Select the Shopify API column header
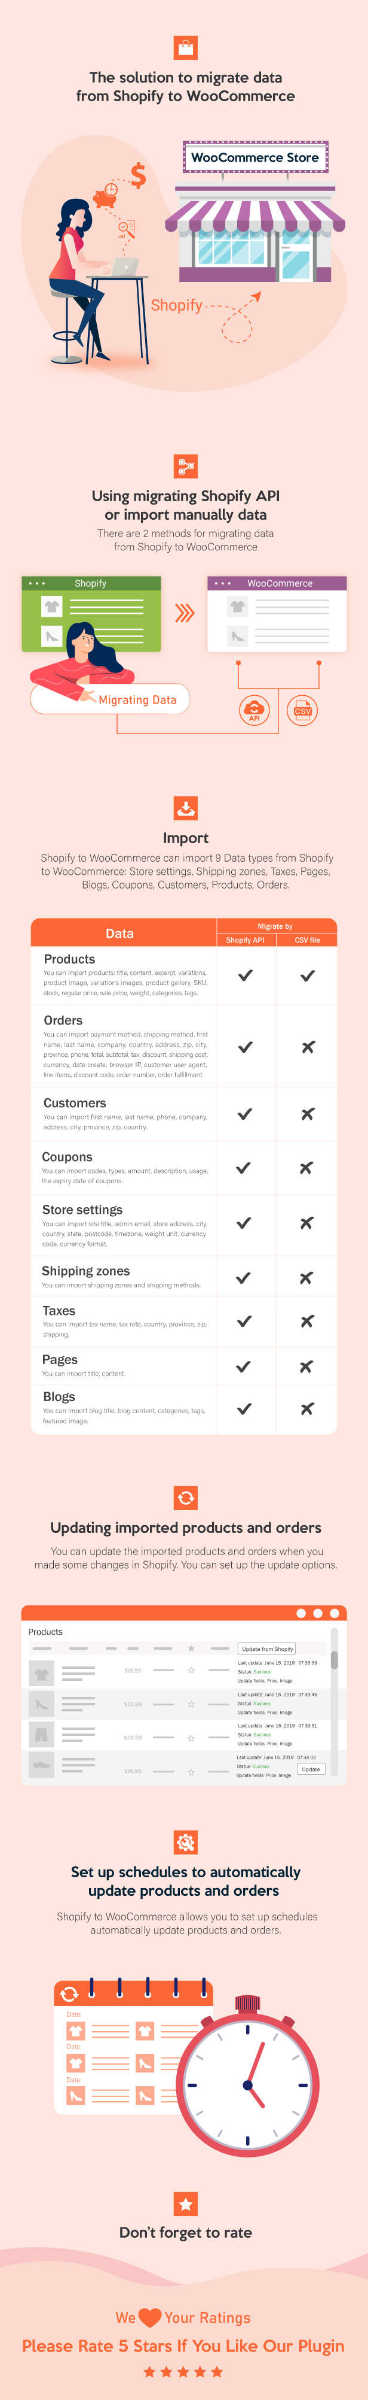The width and height of the screenshot is (368, 2400). pos(246,940)
